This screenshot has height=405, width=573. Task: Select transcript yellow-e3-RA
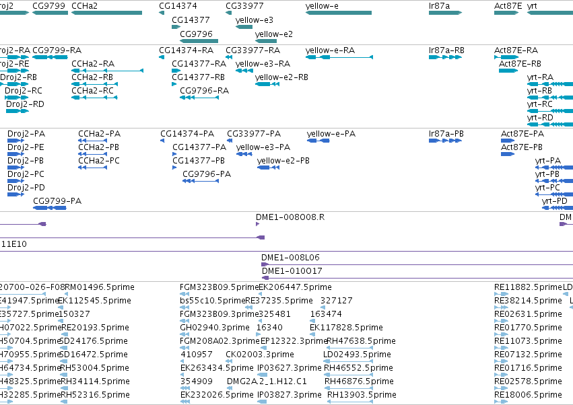point(263,63)
